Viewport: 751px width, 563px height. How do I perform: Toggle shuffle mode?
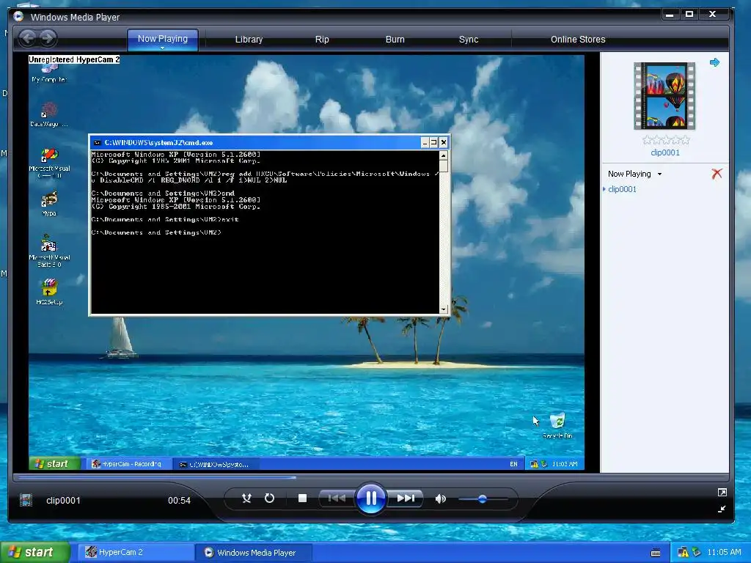246,498
